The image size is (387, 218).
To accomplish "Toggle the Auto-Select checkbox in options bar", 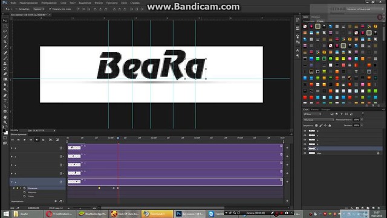I will coord(16,9).
